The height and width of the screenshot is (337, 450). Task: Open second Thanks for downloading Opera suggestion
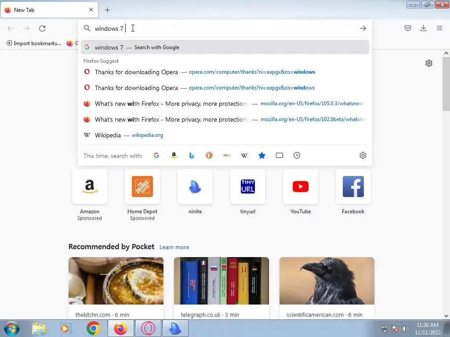(225, 88)
